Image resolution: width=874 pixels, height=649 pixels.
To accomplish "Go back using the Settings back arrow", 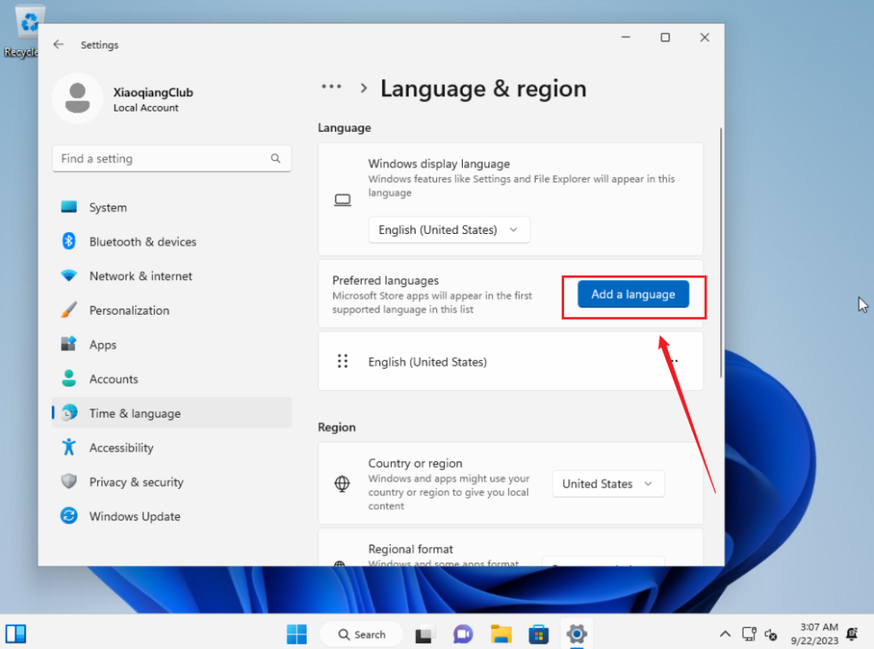I will [58, 45].
